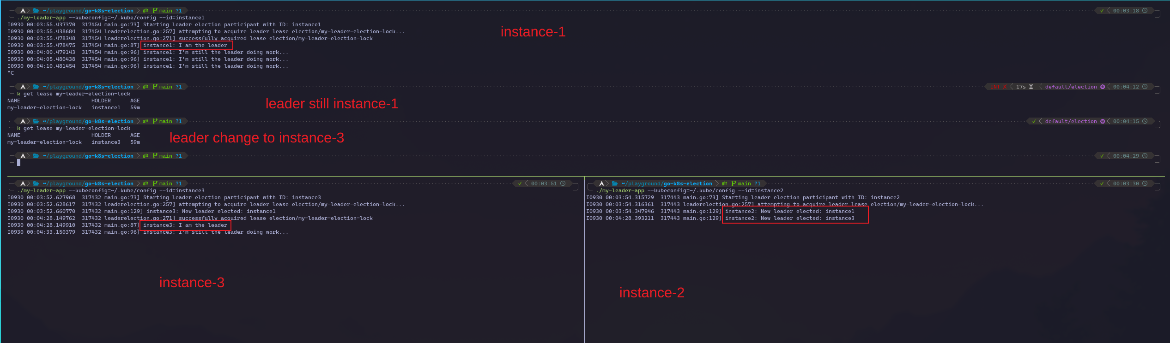Click the git branch icon in the instance2 pane prompt
The image size is (1170, 343).
734,183
